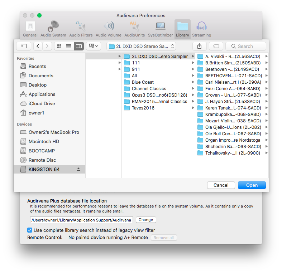Select the Taves2016 folder
The width and height of the screenshot is (282, 273).
pyautogui.click(x=158, y=108)
